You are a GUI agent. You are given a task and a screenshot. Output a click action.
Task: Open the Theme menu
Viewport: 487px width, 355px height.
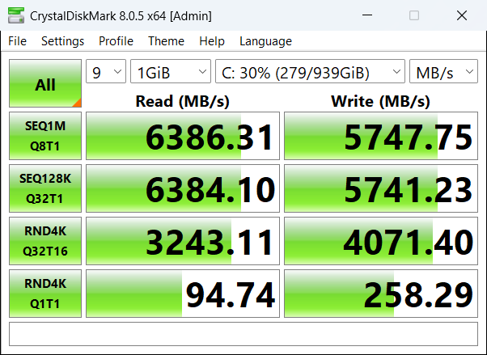(166, 41)
